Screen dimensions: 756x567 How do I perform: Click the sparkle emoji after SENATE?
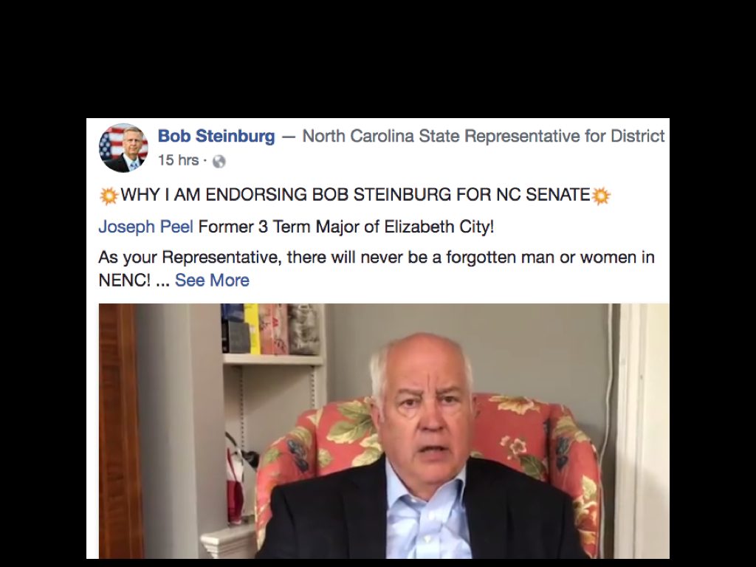click(x=601, y=195)
